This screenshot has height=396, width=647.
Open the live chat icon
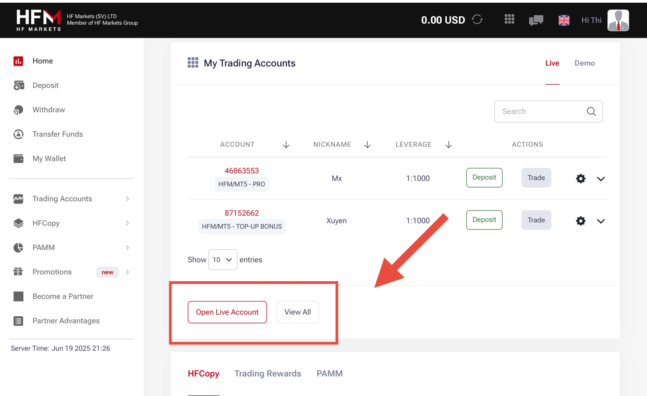pyautogui.click(x=536, y=20)
